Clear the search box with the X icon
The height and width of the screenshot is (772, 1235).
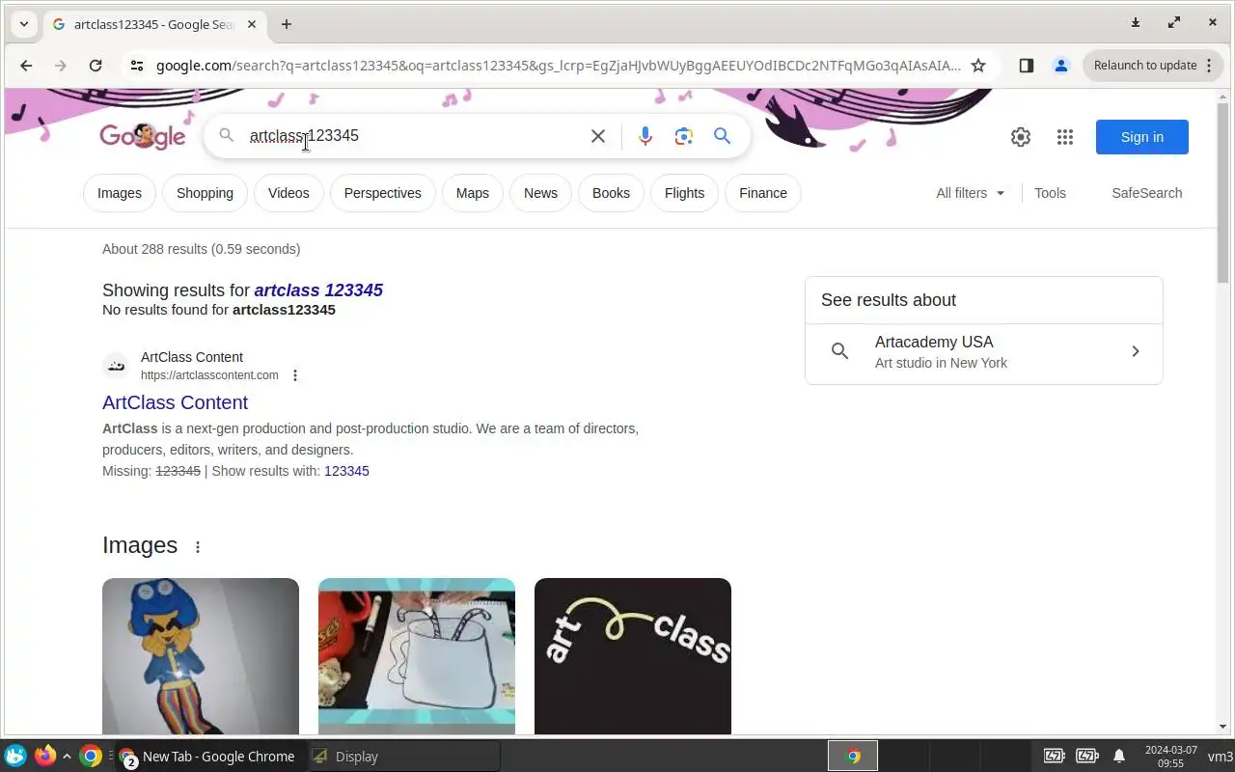(x=598, y=136)
